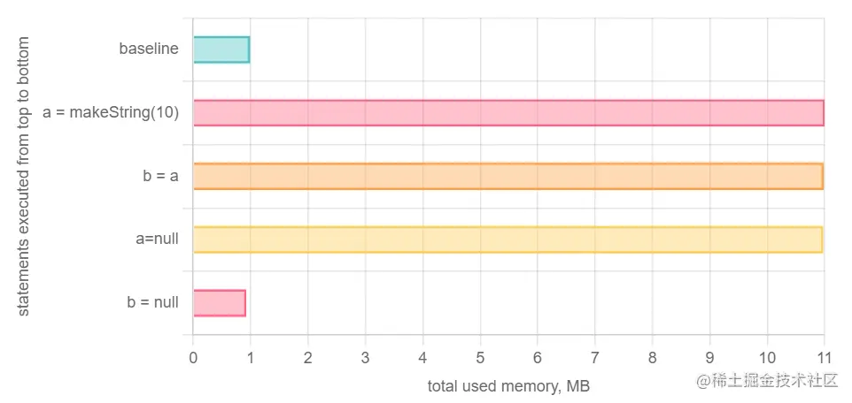
Task: Click the 3 tick label on x-axis
Action: pos(365,358)
